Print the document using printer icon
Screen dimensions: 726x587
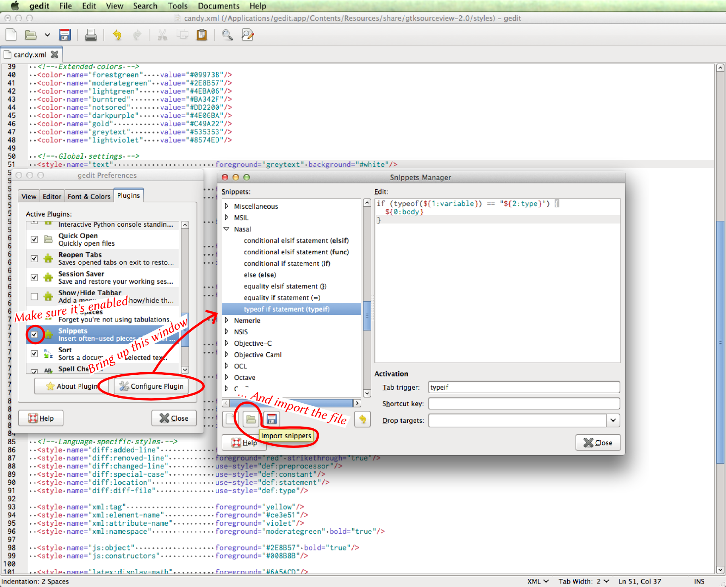coord(91,35)
